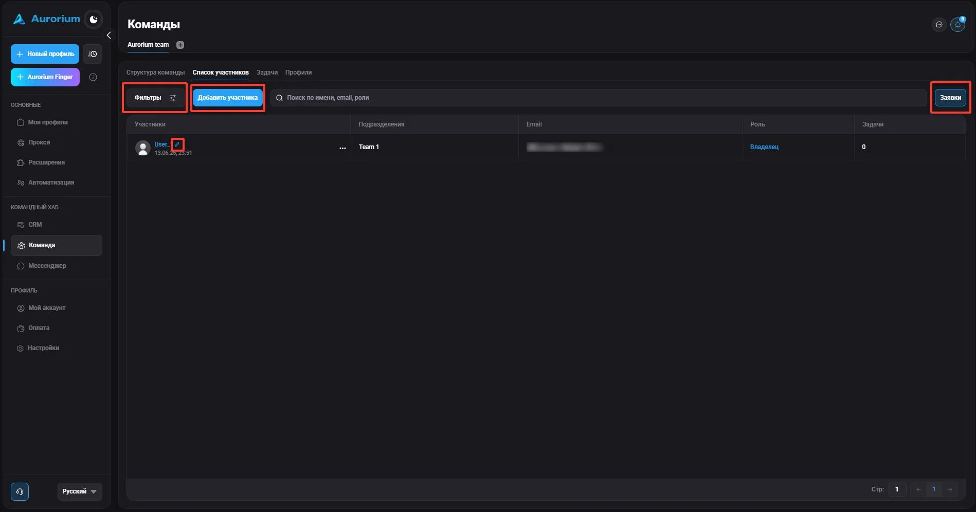
Task: Open the three-dot menu for the user row
Action: coord(342,148)
